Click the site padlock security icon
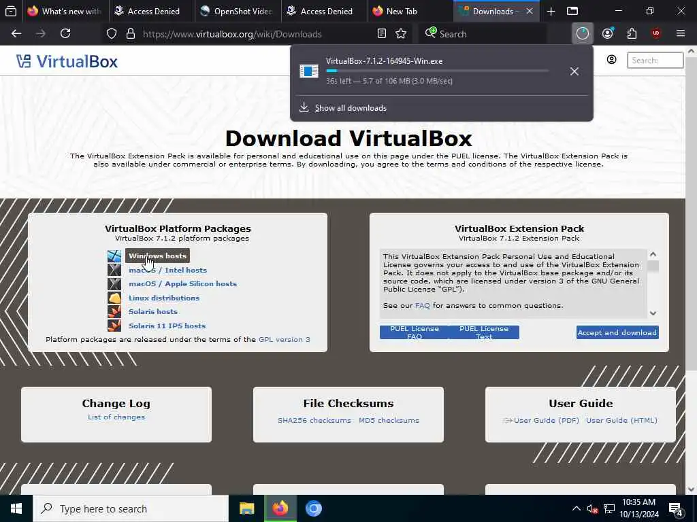 [x=130, y=34]
